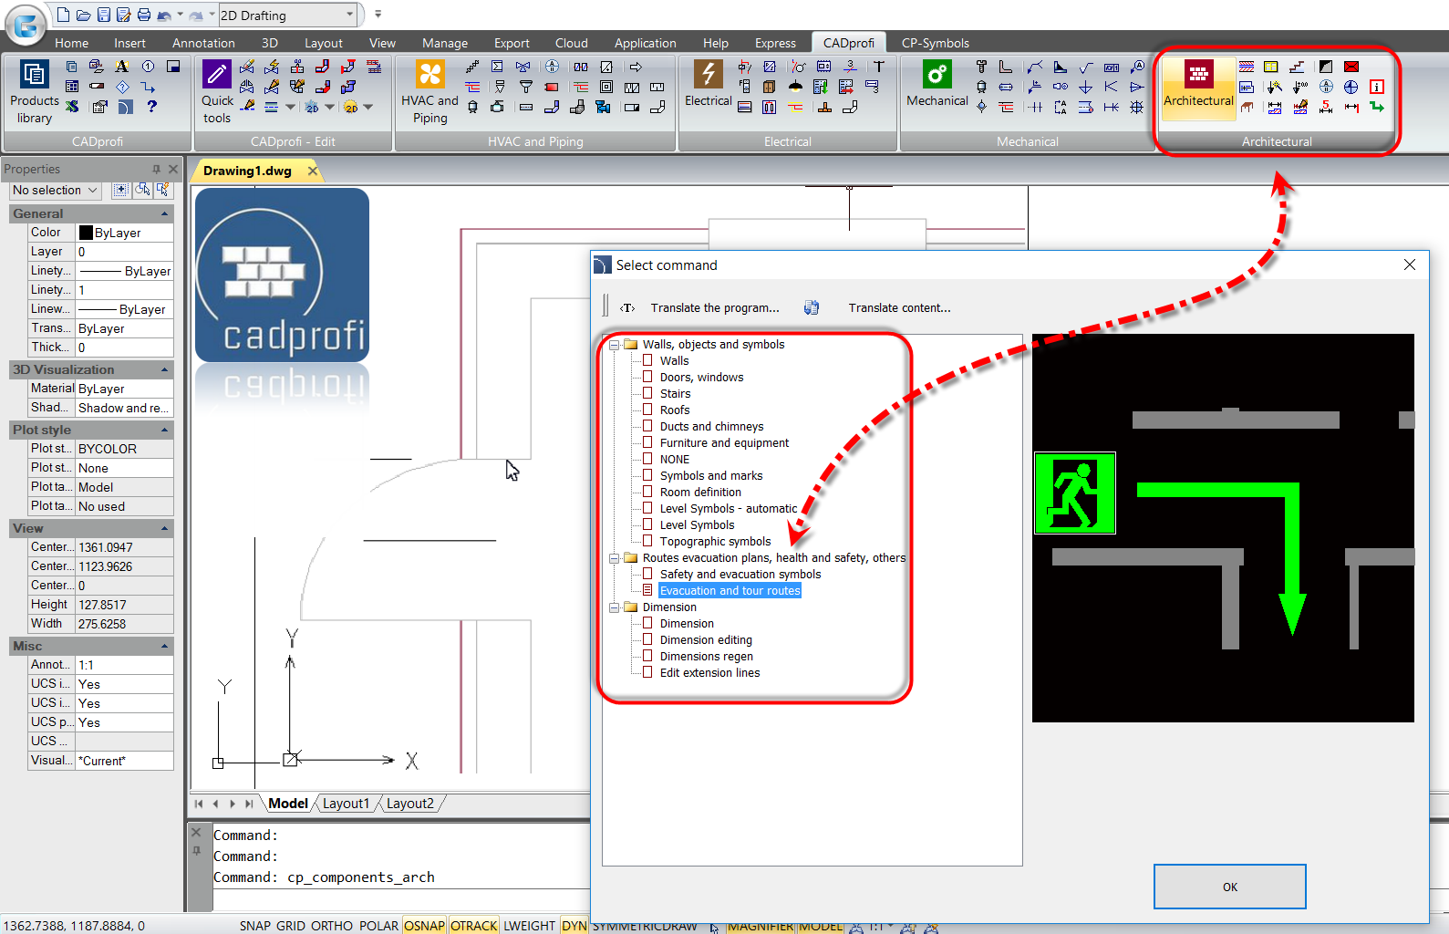
Task: Click the ByLayer color swatch
Action: click(86, 233)
